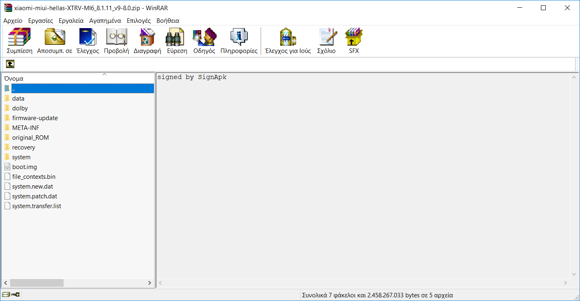Click the data folder icon
This screenshot has height=301, width=580.
coord(7,99)
